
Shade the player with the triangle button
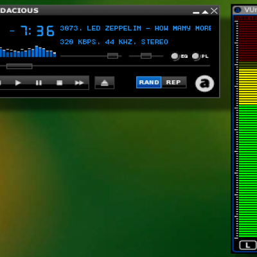pos(205,12)
